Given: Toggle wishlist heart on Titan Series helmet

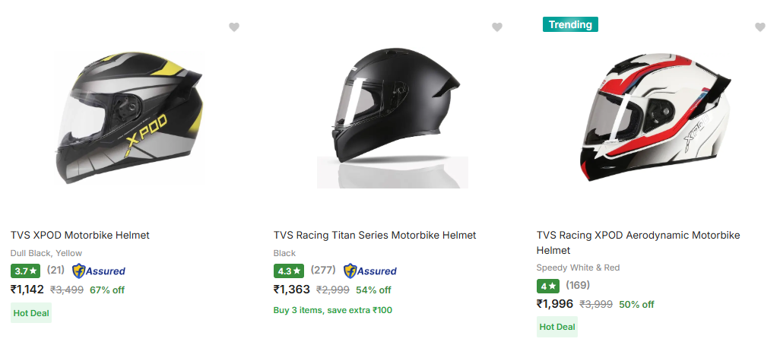Looking at the screenshot, I should (x=497, y=27).
